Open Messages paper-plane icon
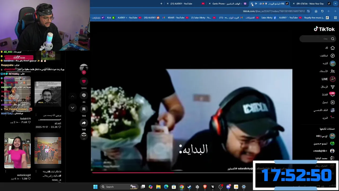 pyautogui.click(x=333, y=87)
